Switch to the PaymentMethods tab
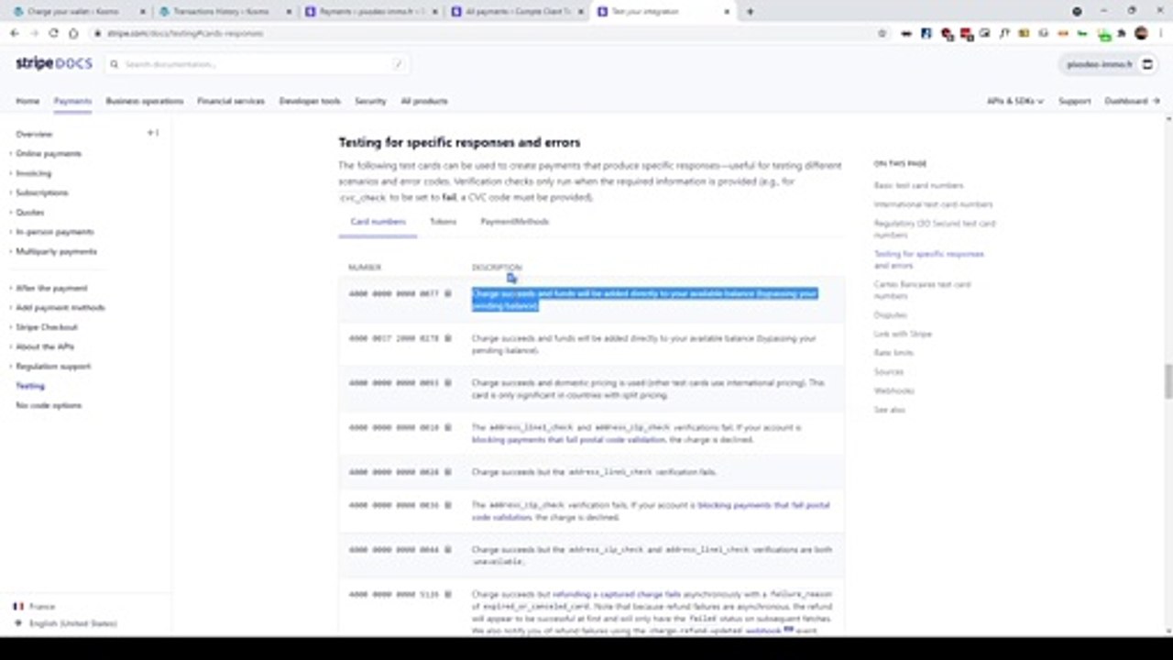This screenshot has width=1173, height=660. pos(514,222)
